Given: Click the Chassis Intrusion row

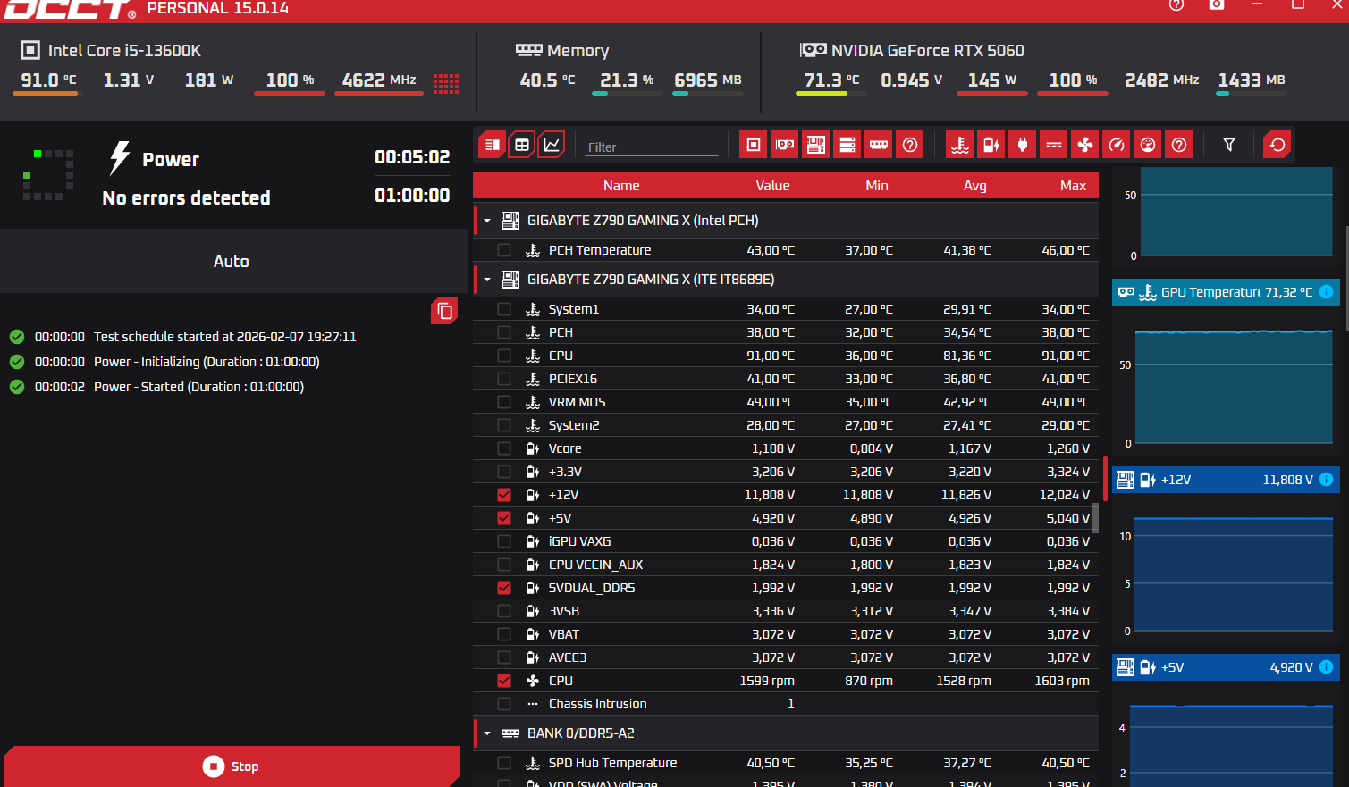Looking at the screenshot, I should 786,704.
